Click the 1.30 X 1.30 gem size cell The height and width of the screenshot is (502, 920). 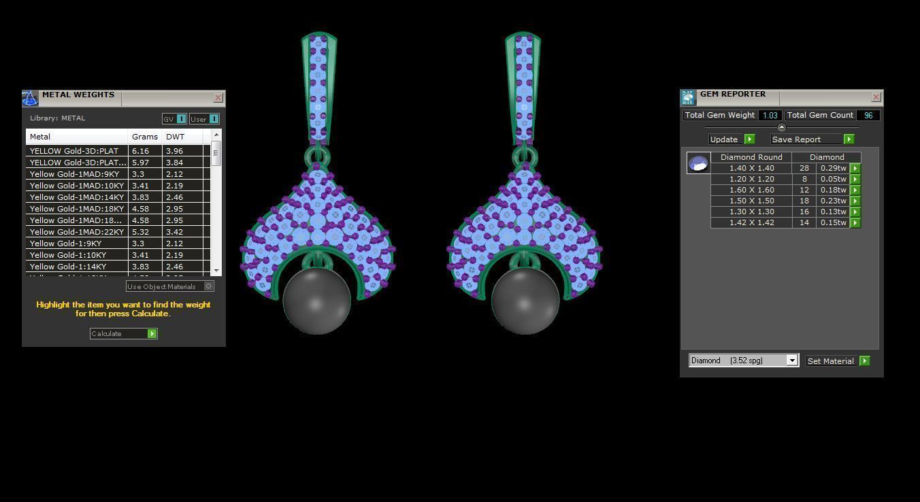pyautogui.click(x=751, y=212)
